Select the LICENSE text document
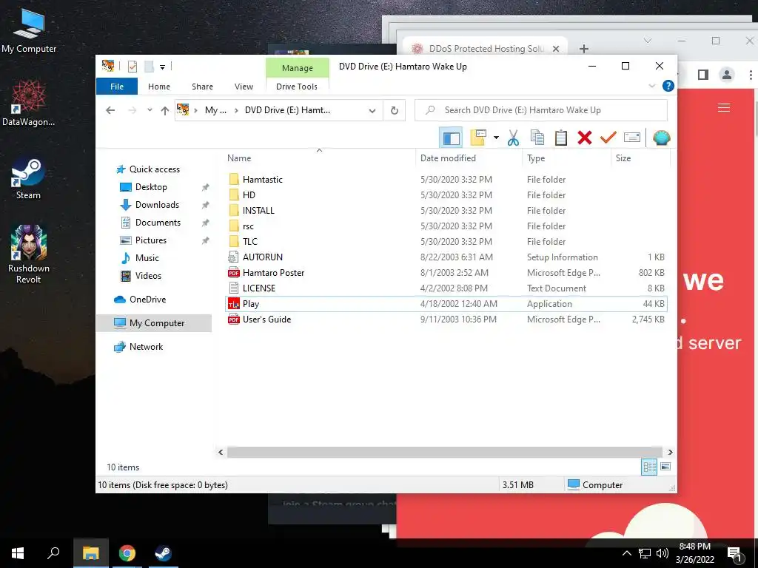Viewport: 758px width, 568px height. [258, 288]
